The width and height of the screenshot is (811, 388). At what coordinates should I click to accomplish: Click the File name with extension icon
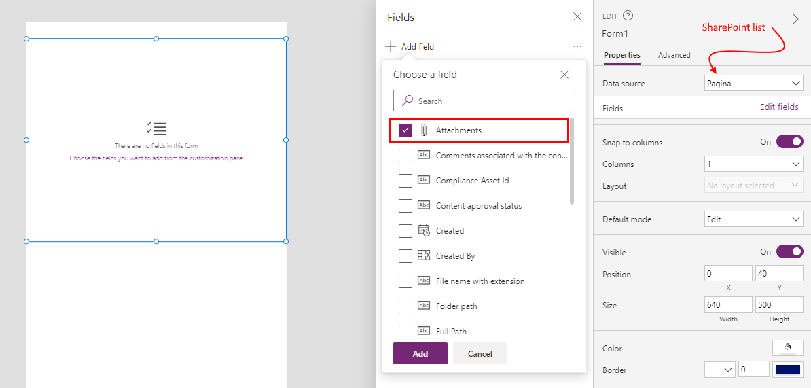(424, 281)
